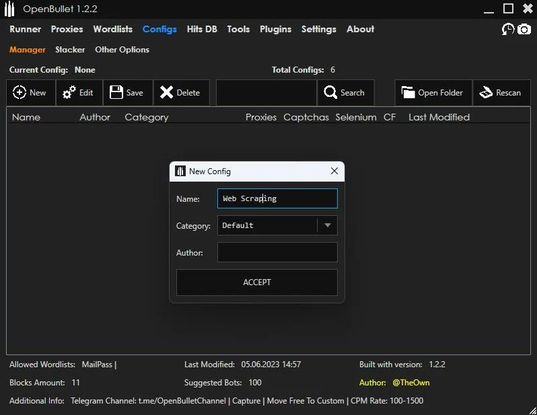Click the Edit gears icon

69,92
